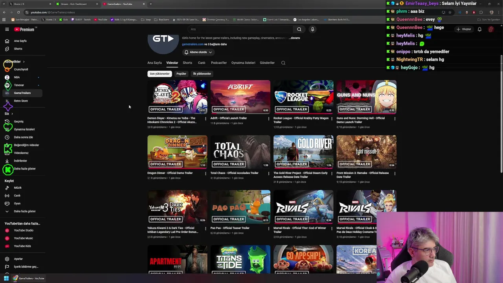Click the browser address bar URL
Screen dimensions: 503x283
click(53, 12)
